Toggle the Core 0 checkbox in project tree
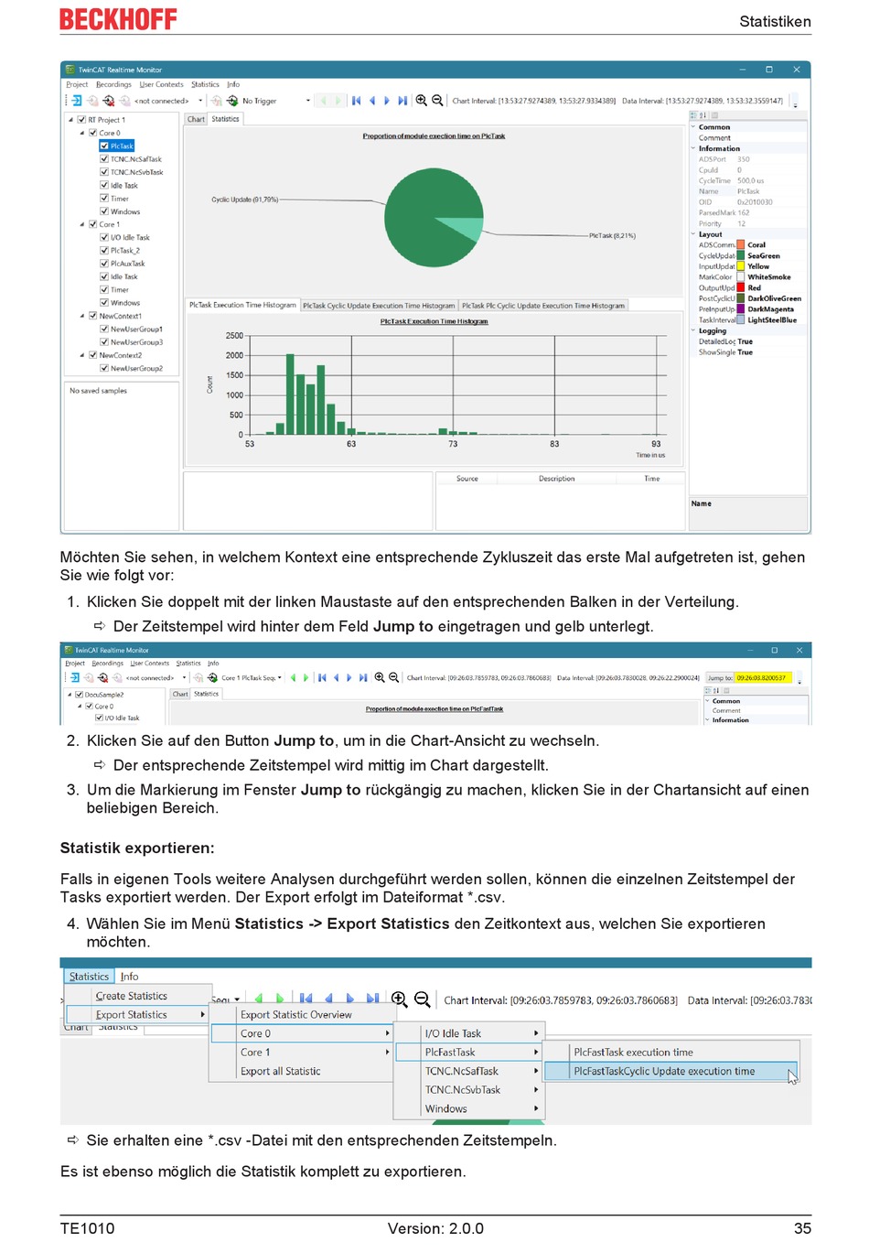Viewport: 869px width, 1253px height. pyautogui.click(x=92, y=133)
